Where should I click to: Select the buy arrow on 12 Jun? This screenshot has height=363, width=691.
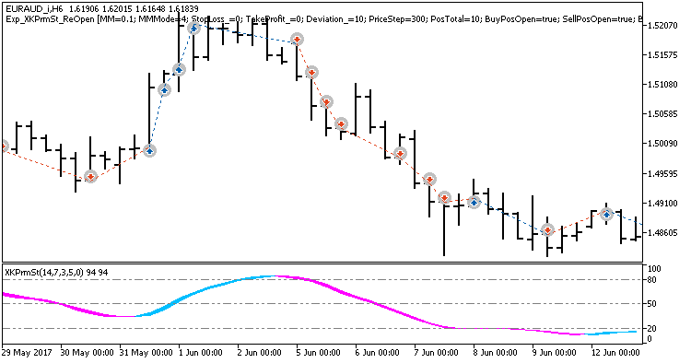(x=607, y=214)
